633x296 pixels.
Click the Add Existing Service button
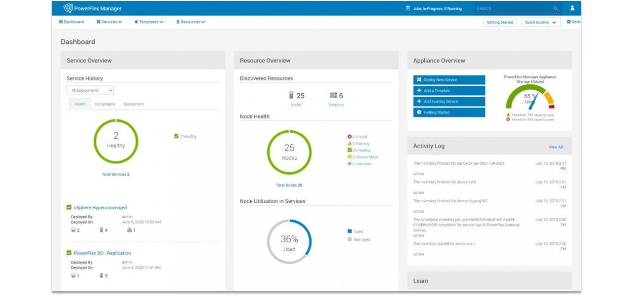[449, 102]
